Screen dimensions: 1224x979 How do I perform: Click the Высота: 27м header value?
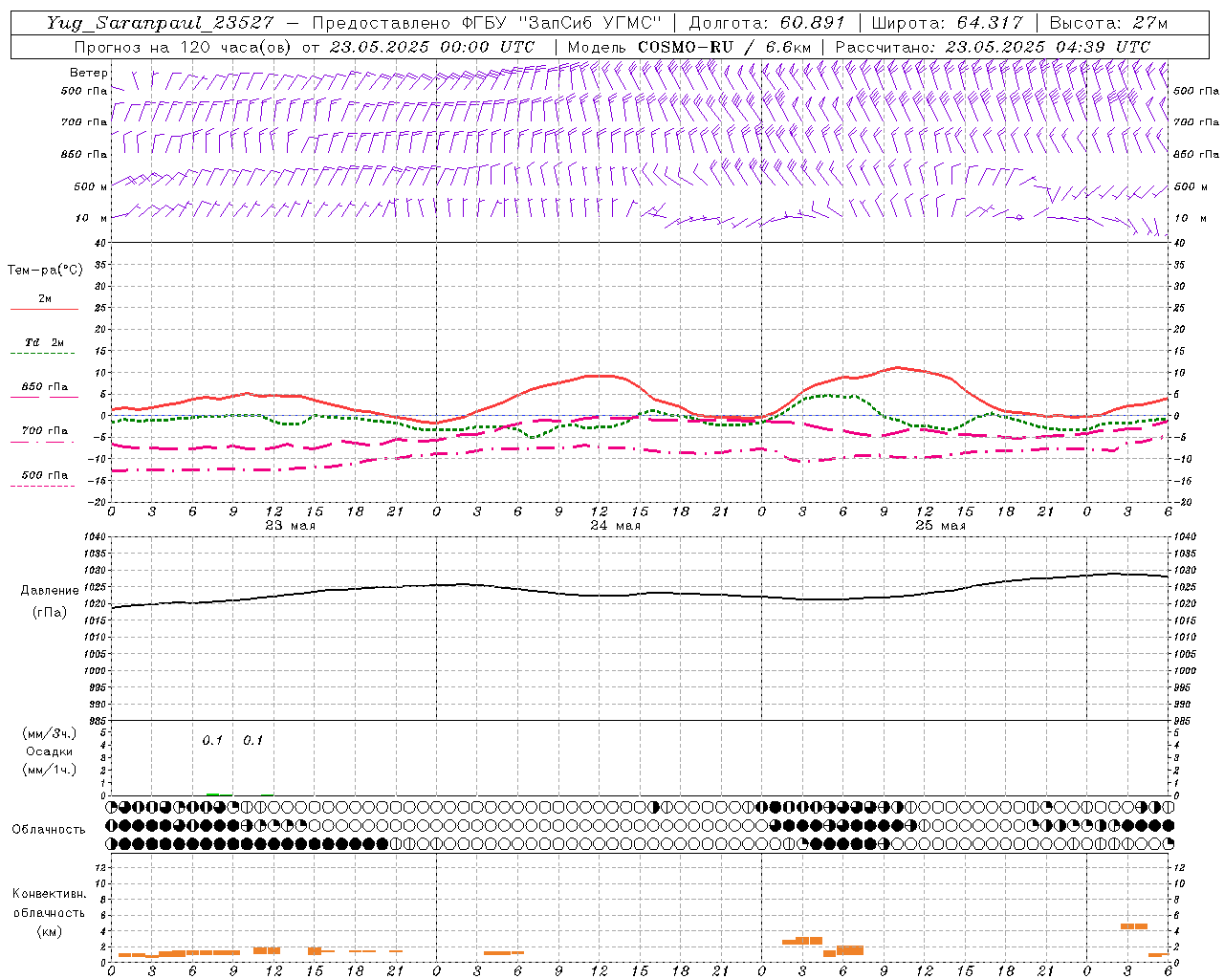(1108, 23)
